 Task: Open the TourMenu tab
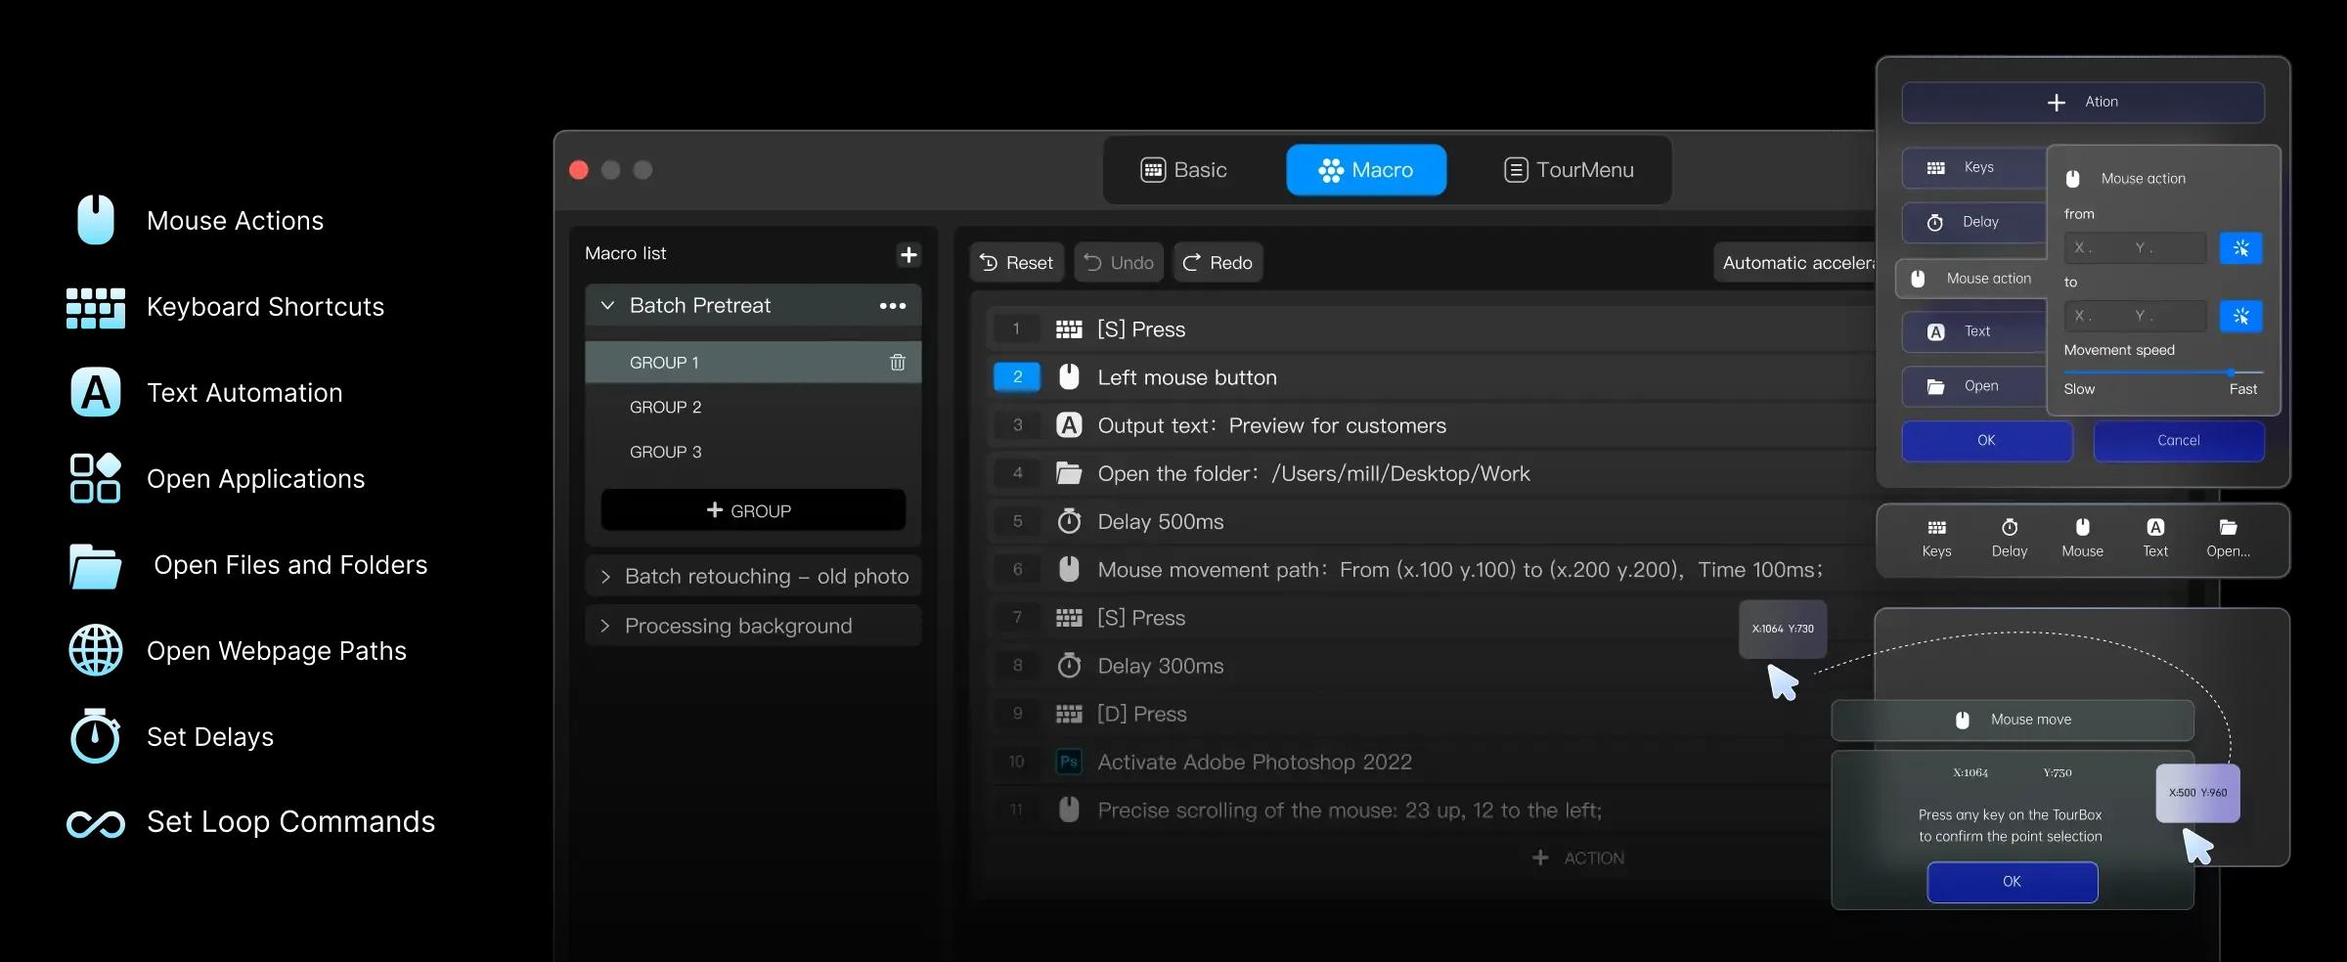tap(1568, 170)
